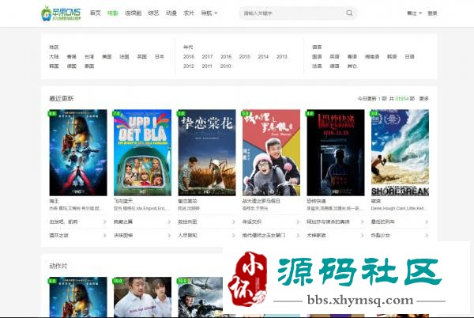Click the 恐怖快递 title text

click(x=316, y=201)
